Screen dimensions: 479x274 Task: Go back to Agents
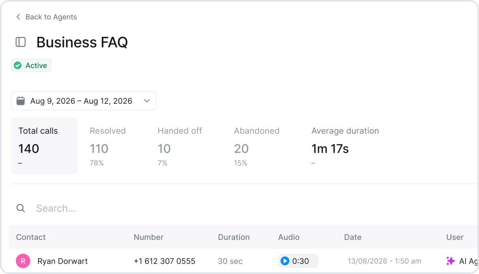(x=46, y=17)
